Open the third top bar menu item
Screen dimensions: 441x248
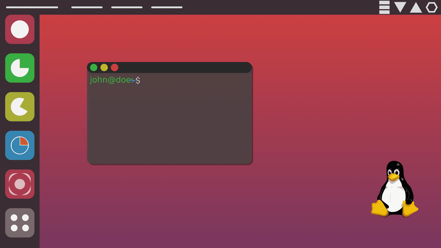(127, 7)
